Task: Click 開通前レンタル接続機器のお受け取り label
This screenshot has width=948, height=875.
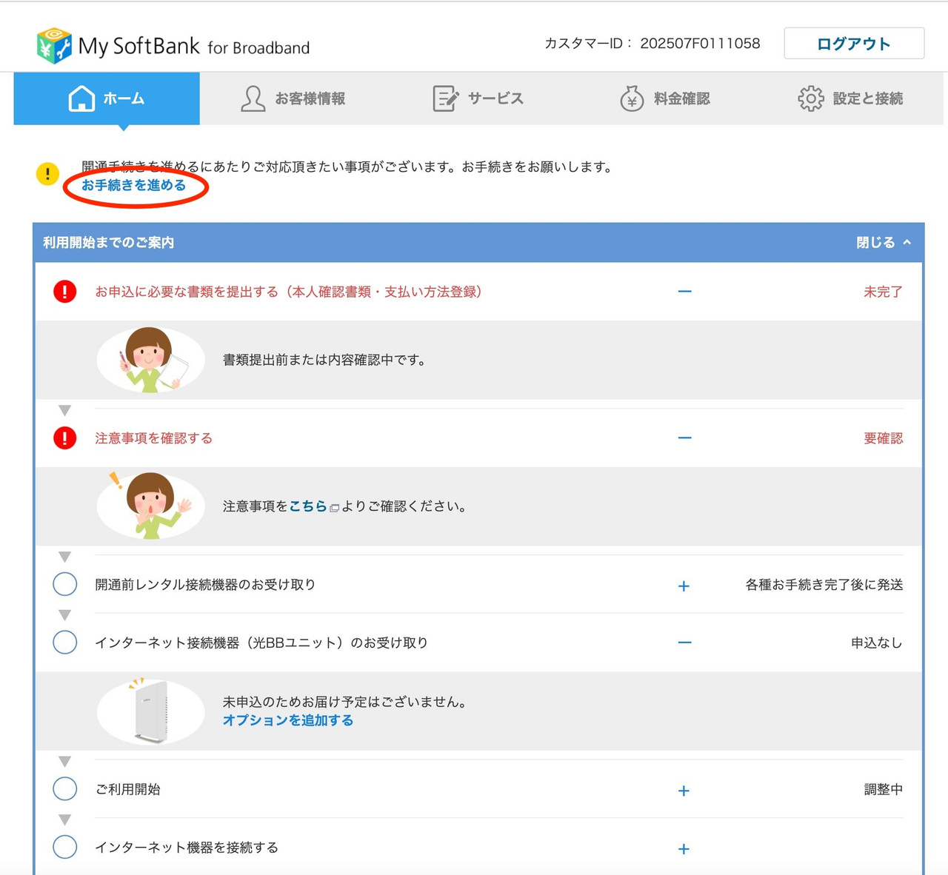Action: click(205, 585)
